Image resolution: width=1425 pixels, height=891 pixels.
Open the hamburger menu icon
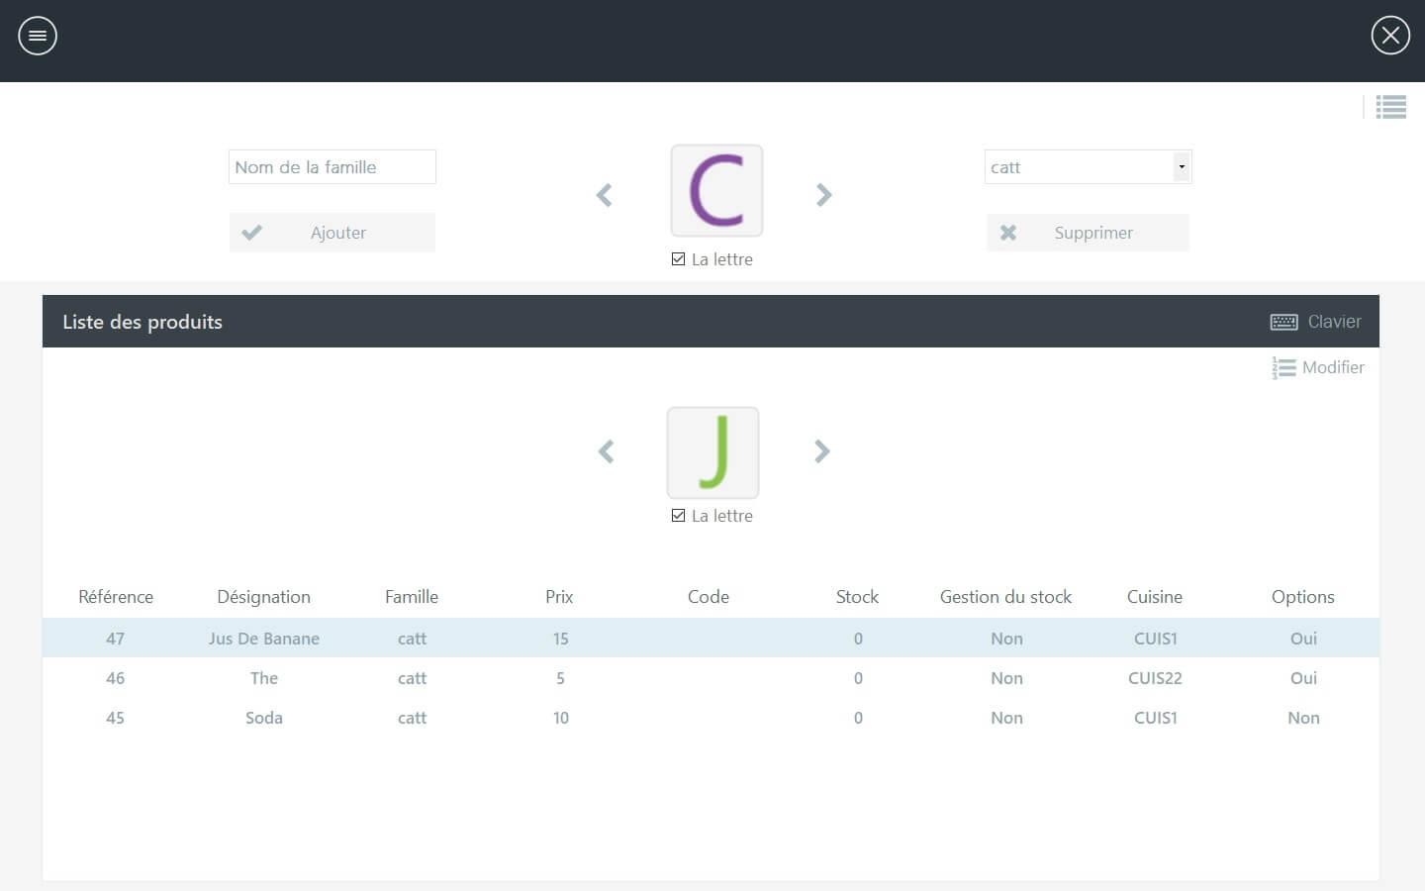pyautogui.click(x=38, y=36)
